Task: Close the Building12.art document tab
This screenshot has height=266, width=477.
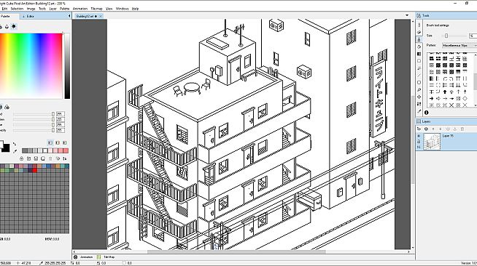Action: click(101, 17)
